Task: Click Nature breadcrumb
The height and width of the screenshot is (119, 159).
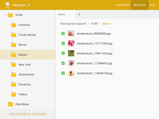Action: click(107, 24)
